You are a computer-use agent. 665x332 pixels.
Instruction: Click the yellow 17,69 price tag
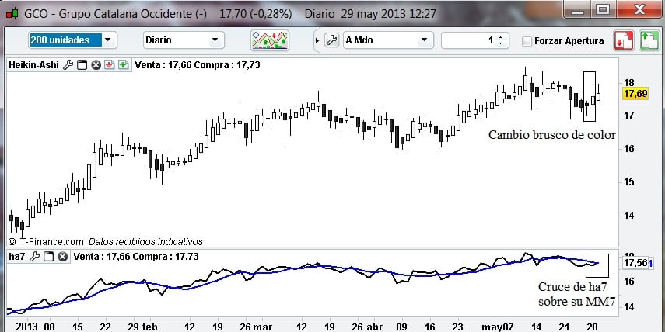(x=635, y=93)
